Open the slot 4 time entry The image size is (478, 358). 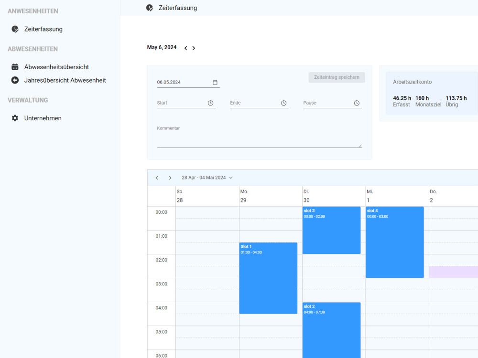tap(395, 242)
